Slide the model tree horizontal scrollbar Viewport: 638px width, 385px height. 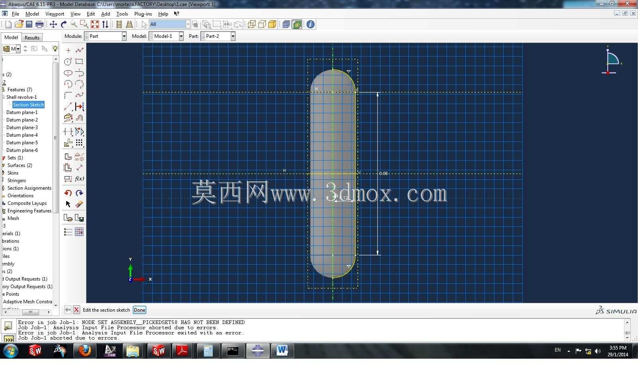click(x=30, y=312)
